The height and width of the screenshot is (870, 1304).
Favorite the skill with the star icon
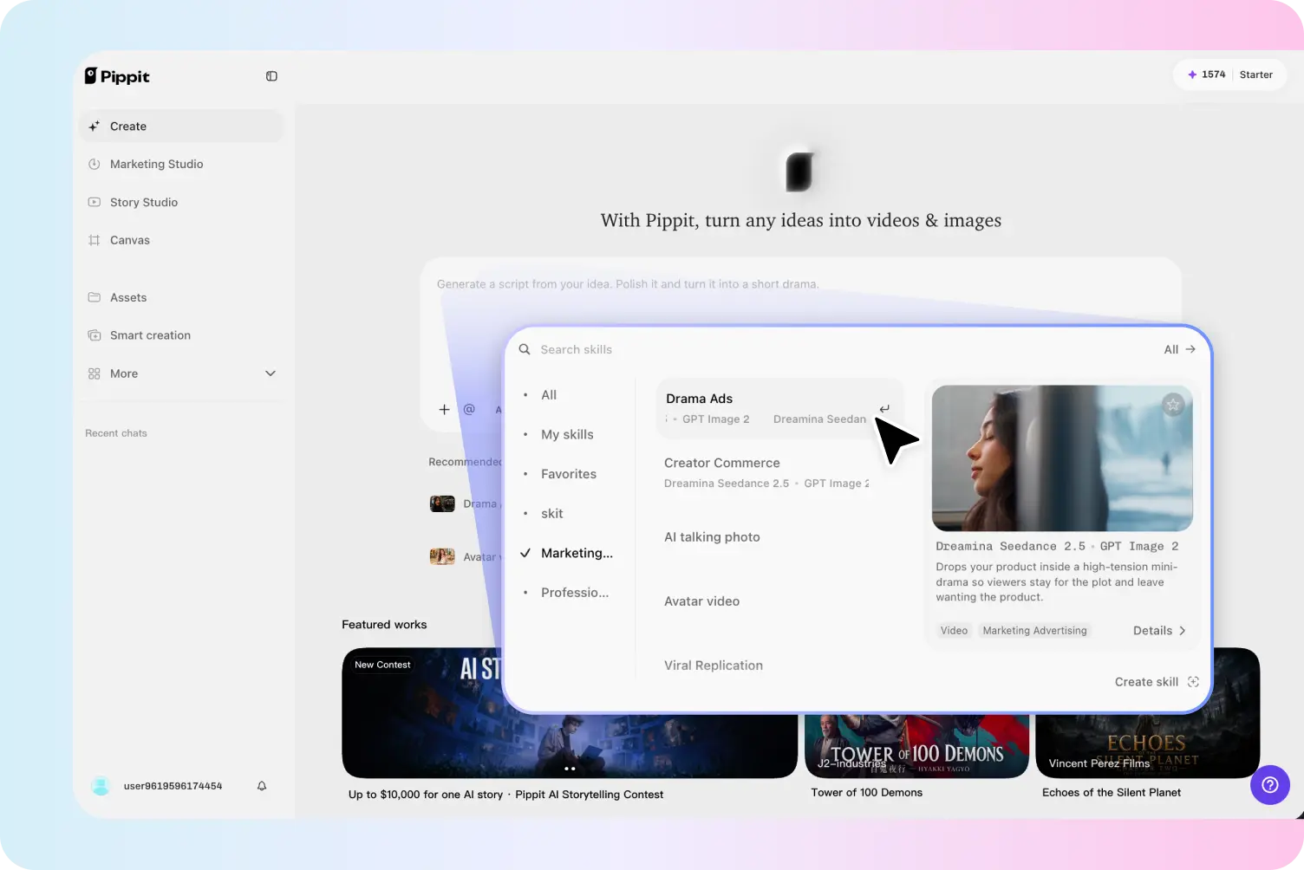pyautogui.click(x=1173, y=405)
